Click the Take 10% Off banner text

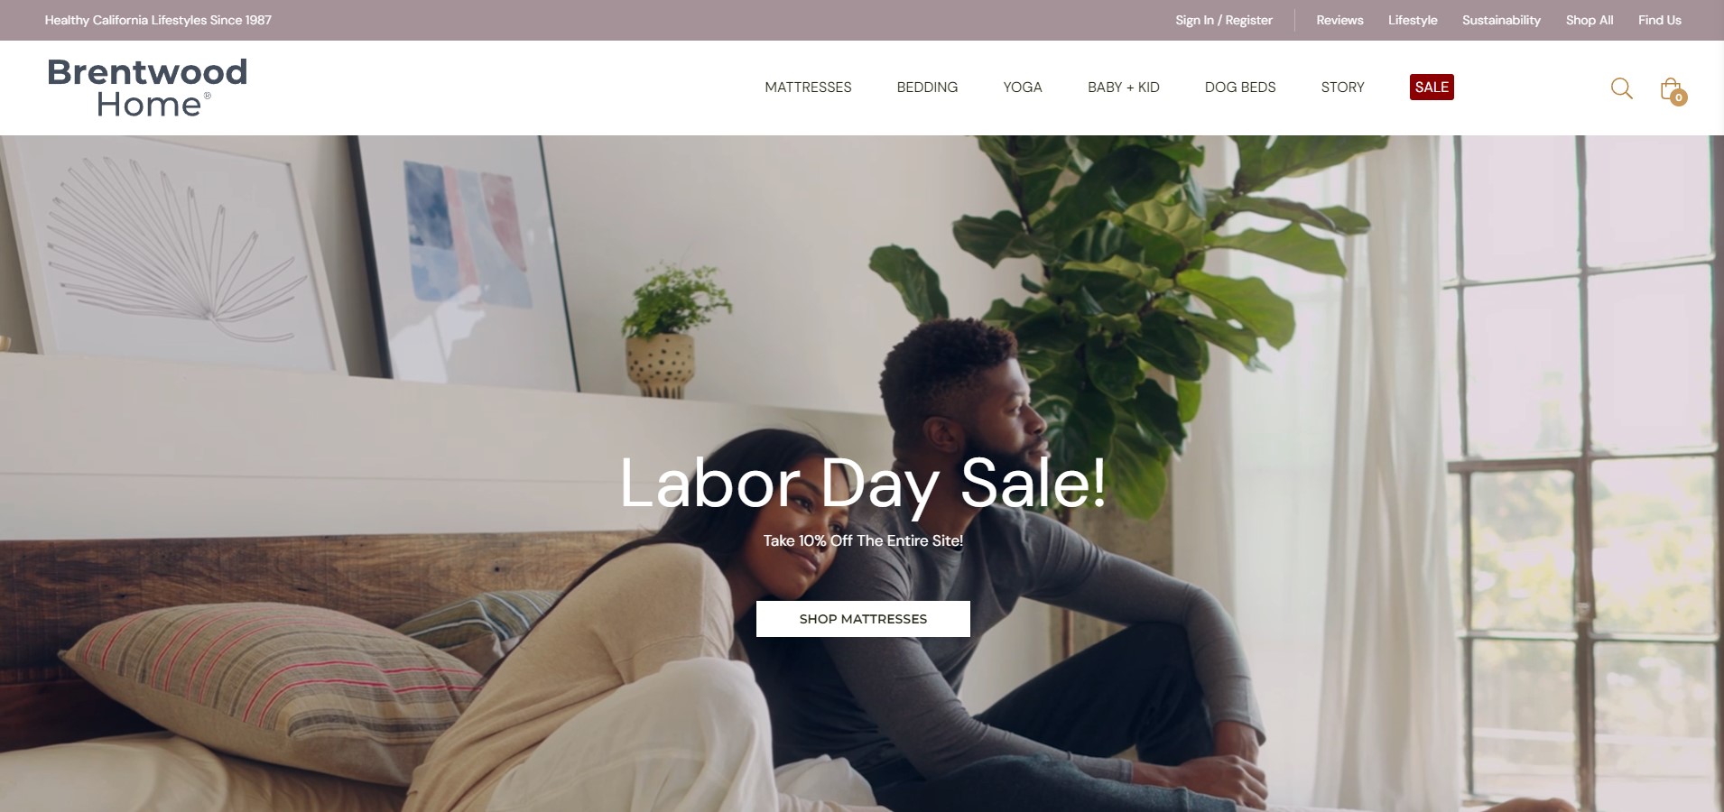click(863, 540)
